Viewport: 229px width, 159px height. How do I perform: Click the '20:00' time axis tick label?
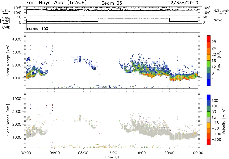point(169,153)
